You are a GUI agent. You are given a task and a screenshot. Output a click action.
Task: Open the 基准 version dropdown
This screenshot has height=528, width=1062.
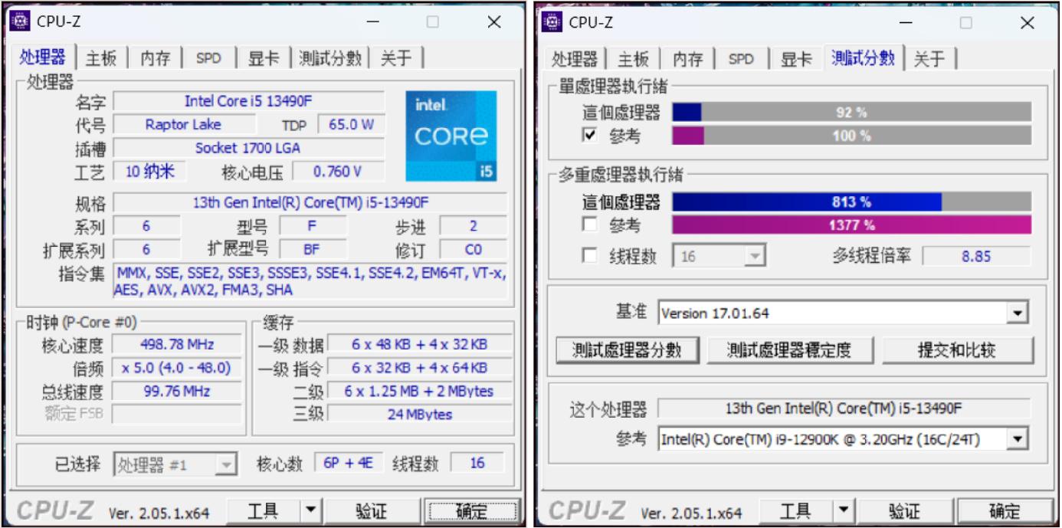pyautogui.click(x=1018, y=313)
